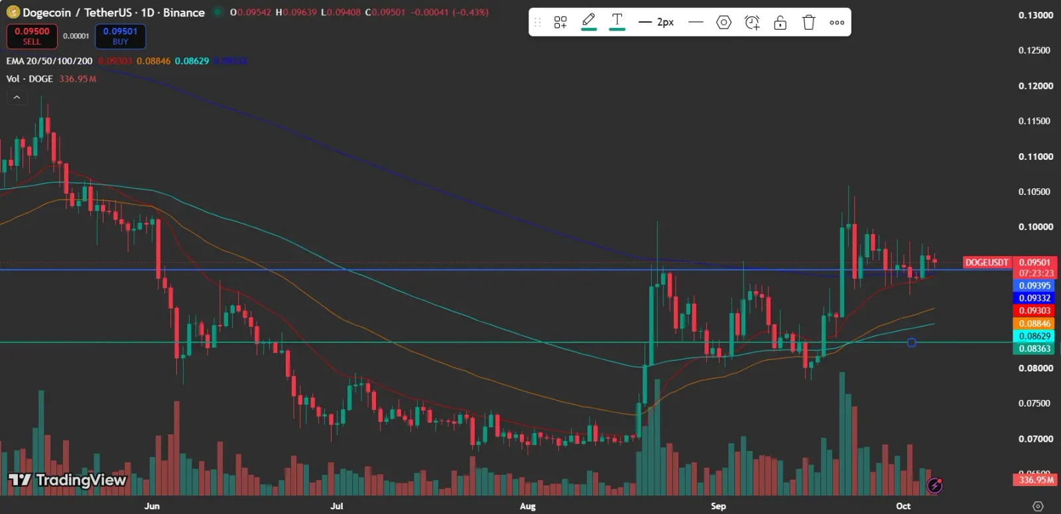Image resolution: width=1061 pixels, height=514 pixels.
Task: Open the line style dropdown
Action: click(696, 23)
